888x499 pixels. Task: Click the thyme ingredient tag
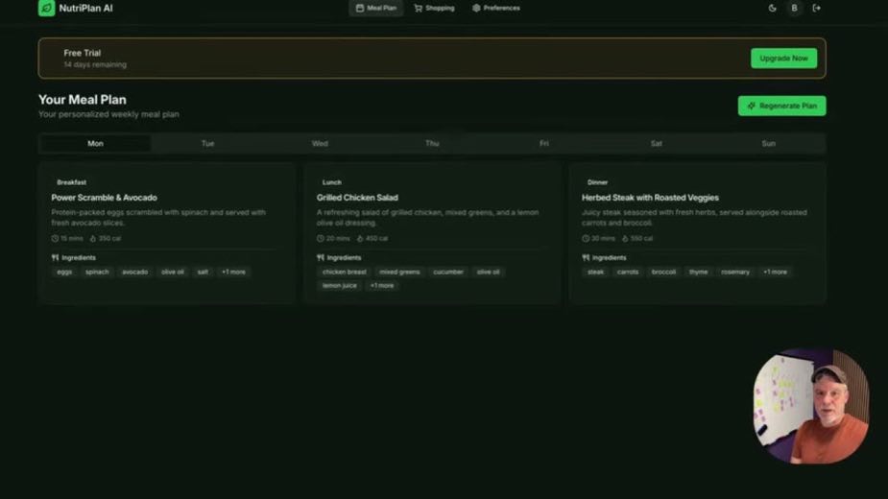click(x=698, y=272)
